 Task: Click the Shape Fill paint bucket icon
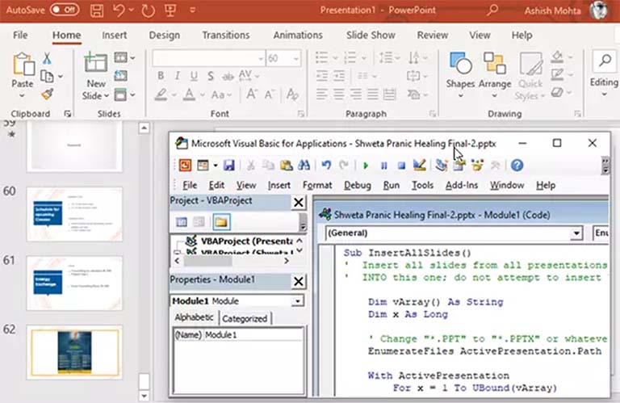pos(557,57)
